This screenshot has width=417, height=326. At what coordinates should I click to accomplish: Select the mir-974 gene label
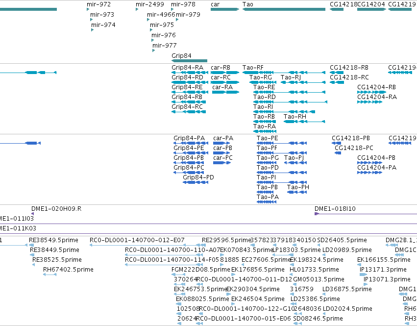[x=103, y=25]
